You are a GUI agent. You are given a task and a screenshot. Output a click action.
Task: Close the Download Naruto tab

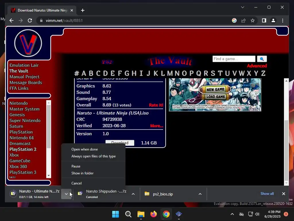tap(71, 10)
